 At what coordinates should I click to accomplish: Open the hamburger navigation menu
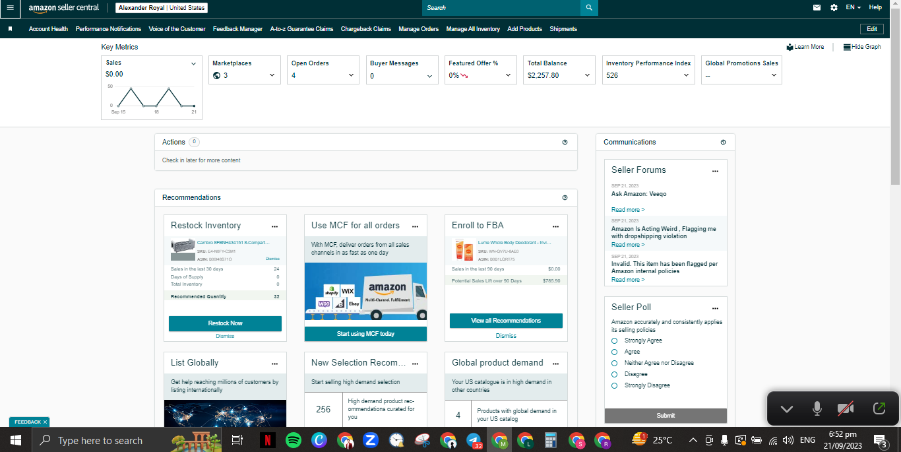coord(10,8)
